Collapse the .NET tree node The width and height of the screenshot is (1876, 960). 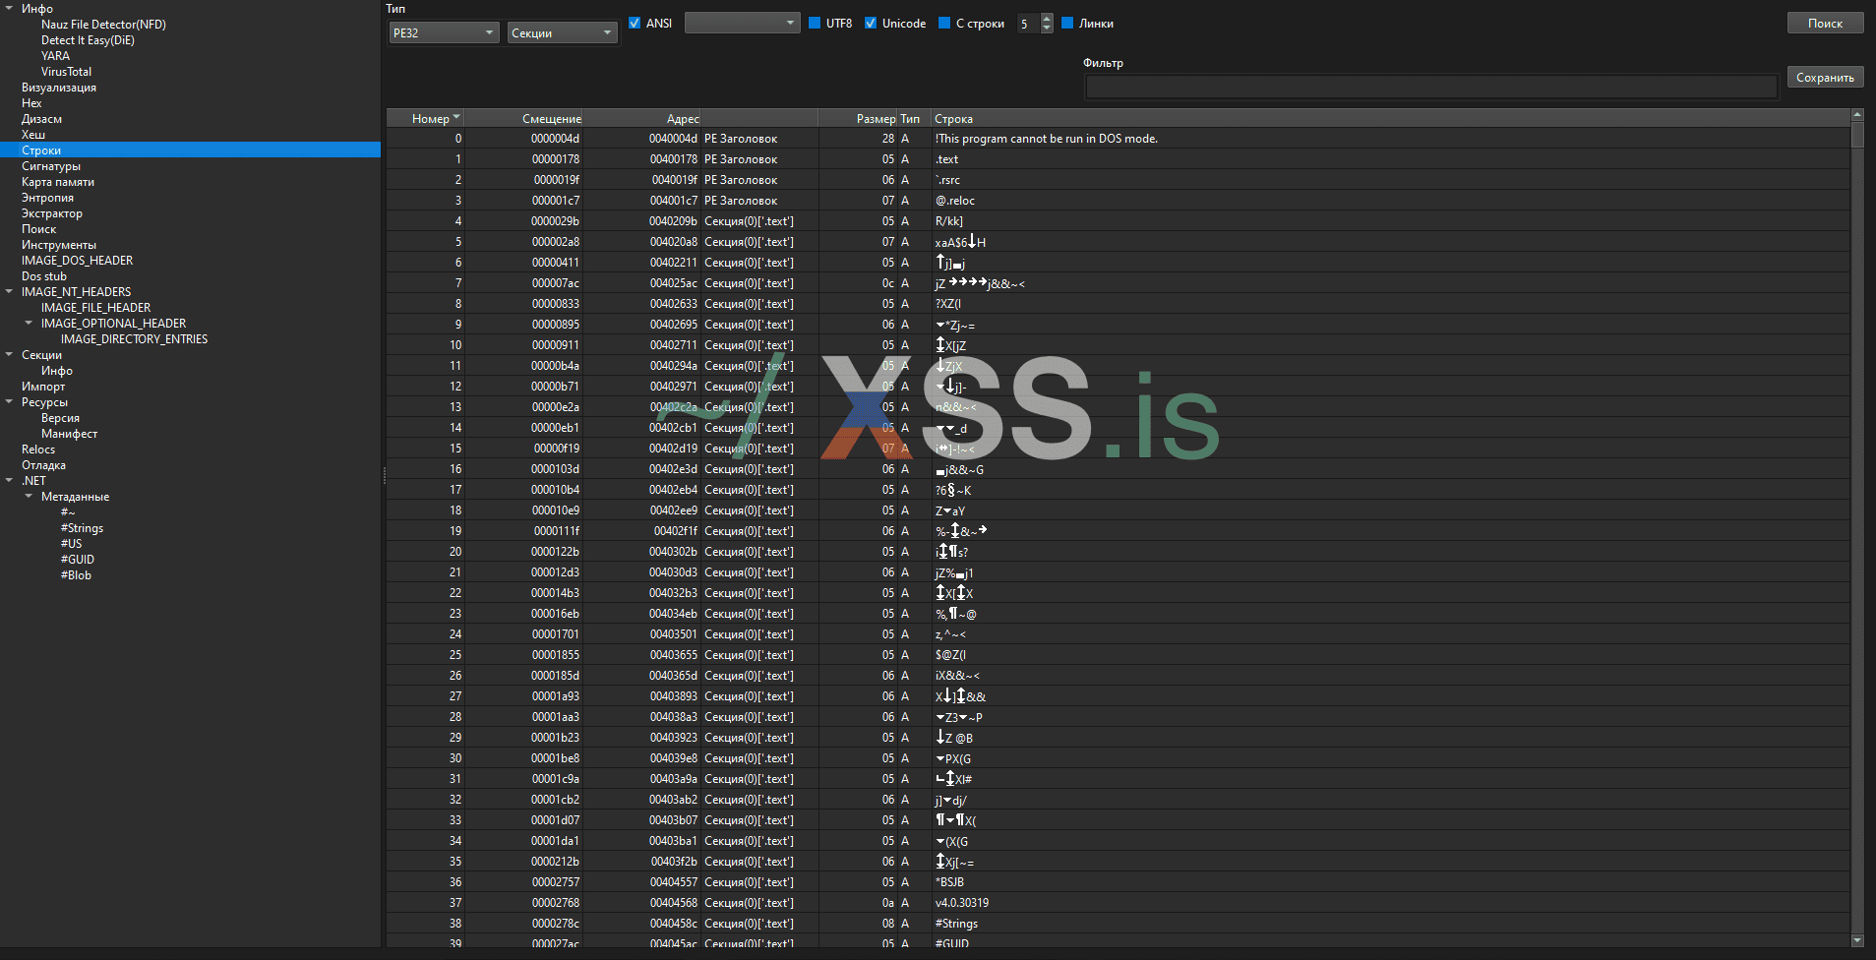point(10,481)
